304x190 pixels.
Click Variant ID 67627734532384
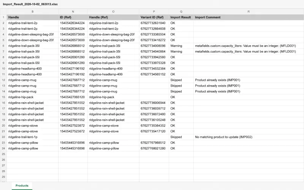[x=153, y=68]
